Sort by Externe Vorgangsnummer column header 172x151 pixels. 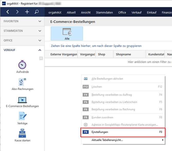[61, 54]
